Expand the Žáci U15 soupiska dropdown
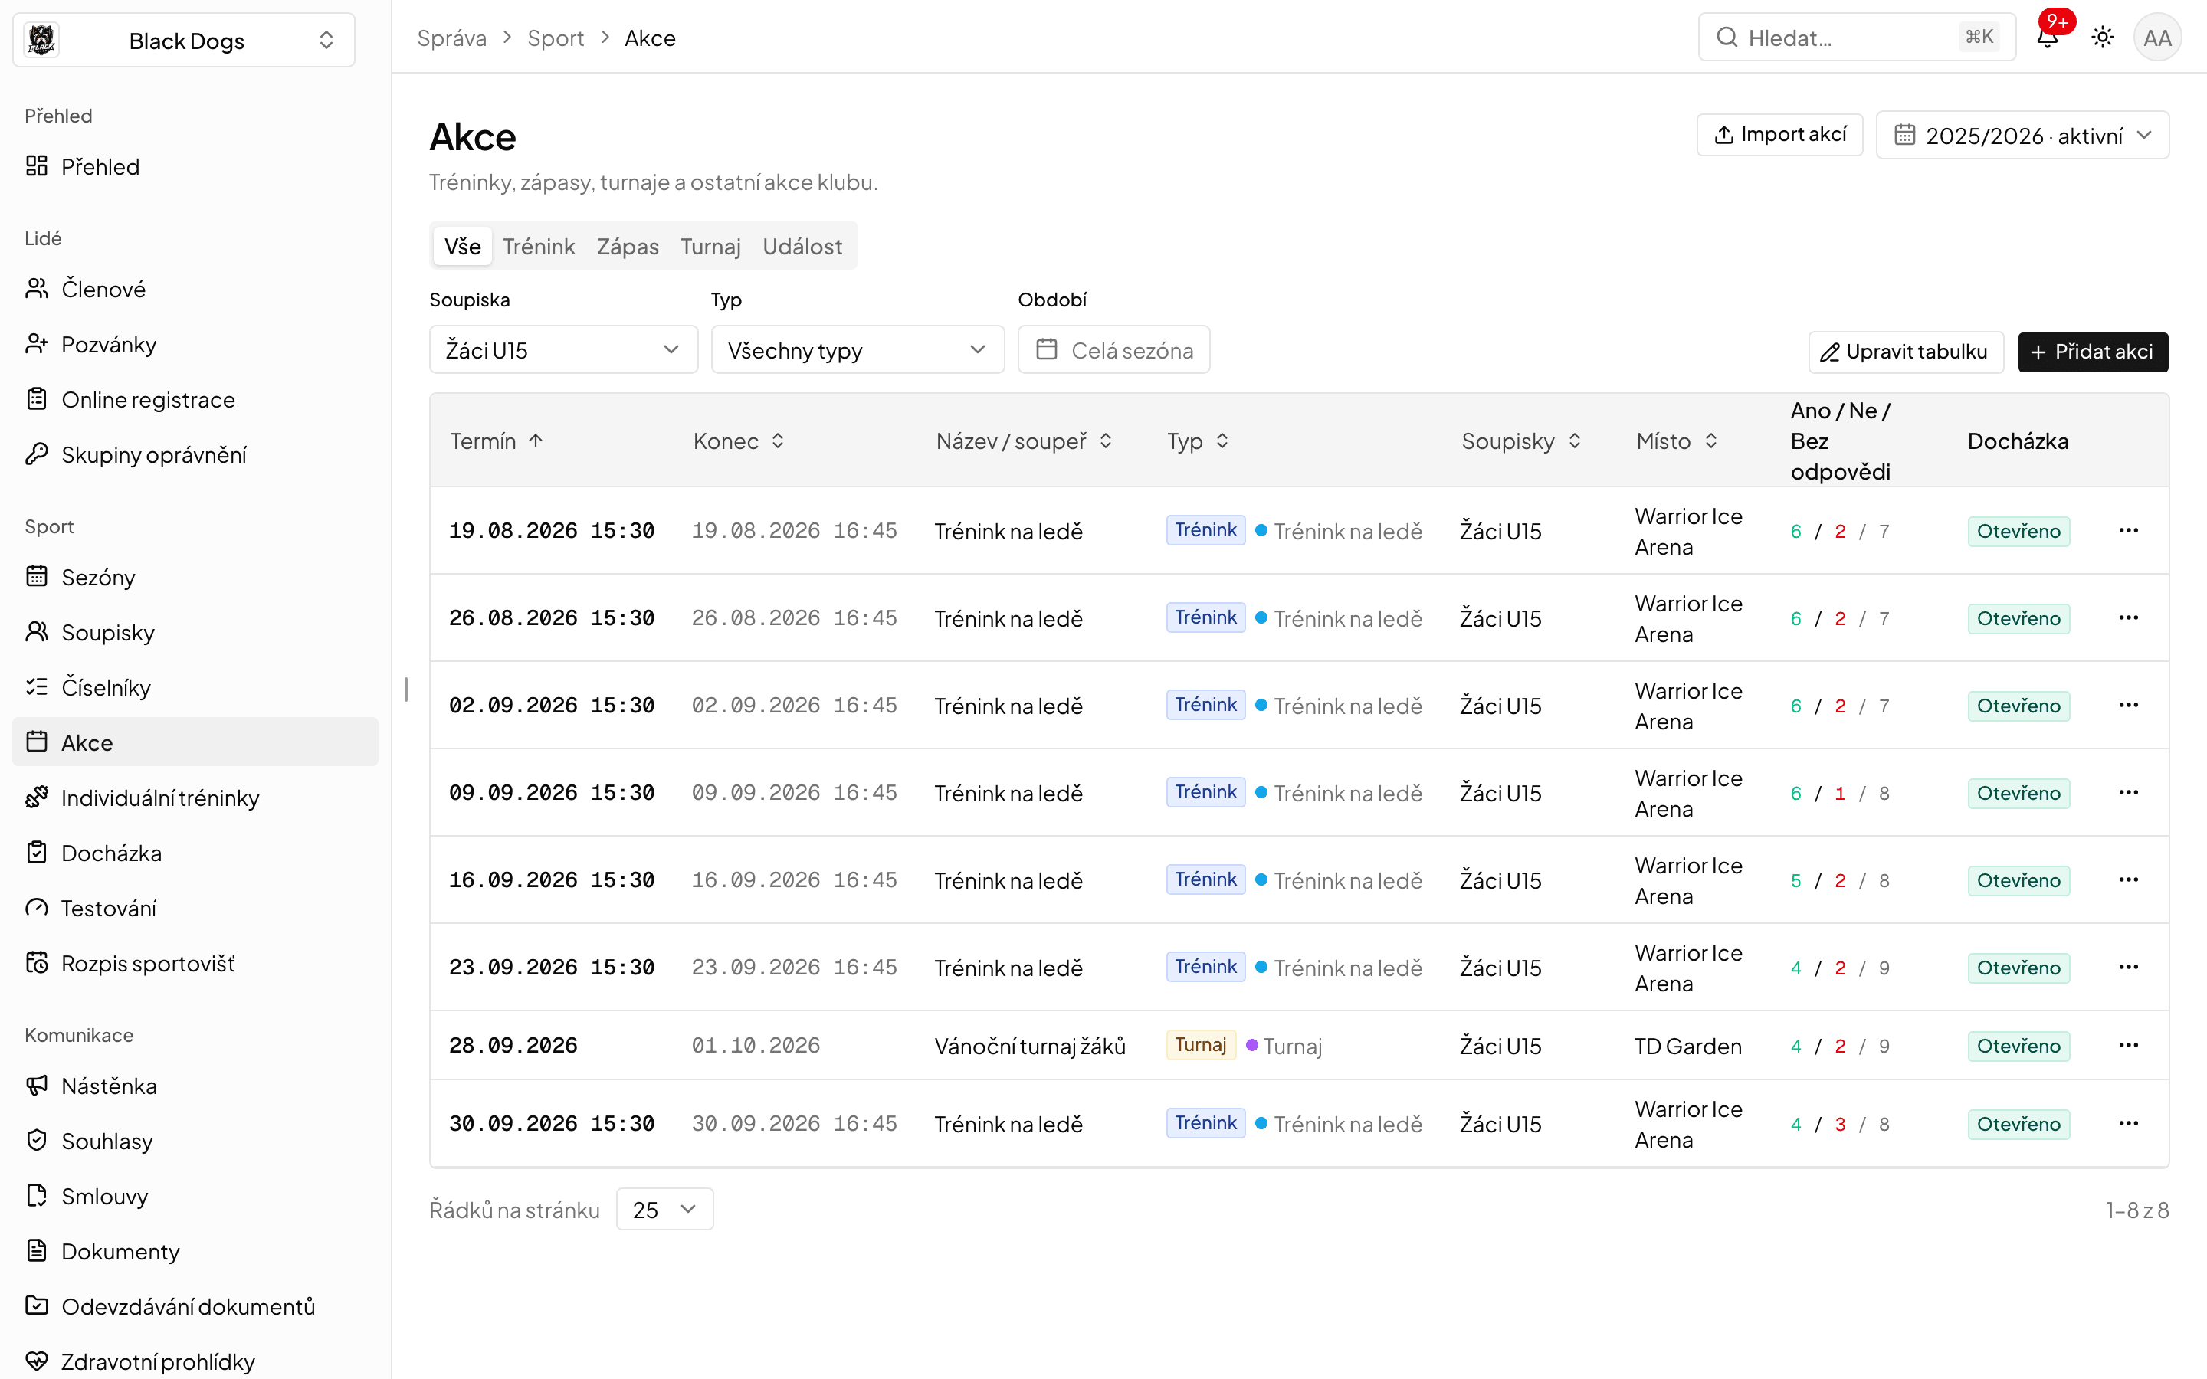Screen dimensions: 2207x1379 coord(563,349)
